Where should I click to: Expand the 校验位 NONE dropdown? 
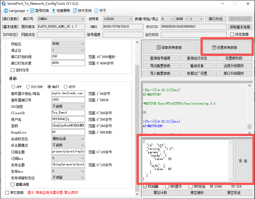tap(83, 44)
